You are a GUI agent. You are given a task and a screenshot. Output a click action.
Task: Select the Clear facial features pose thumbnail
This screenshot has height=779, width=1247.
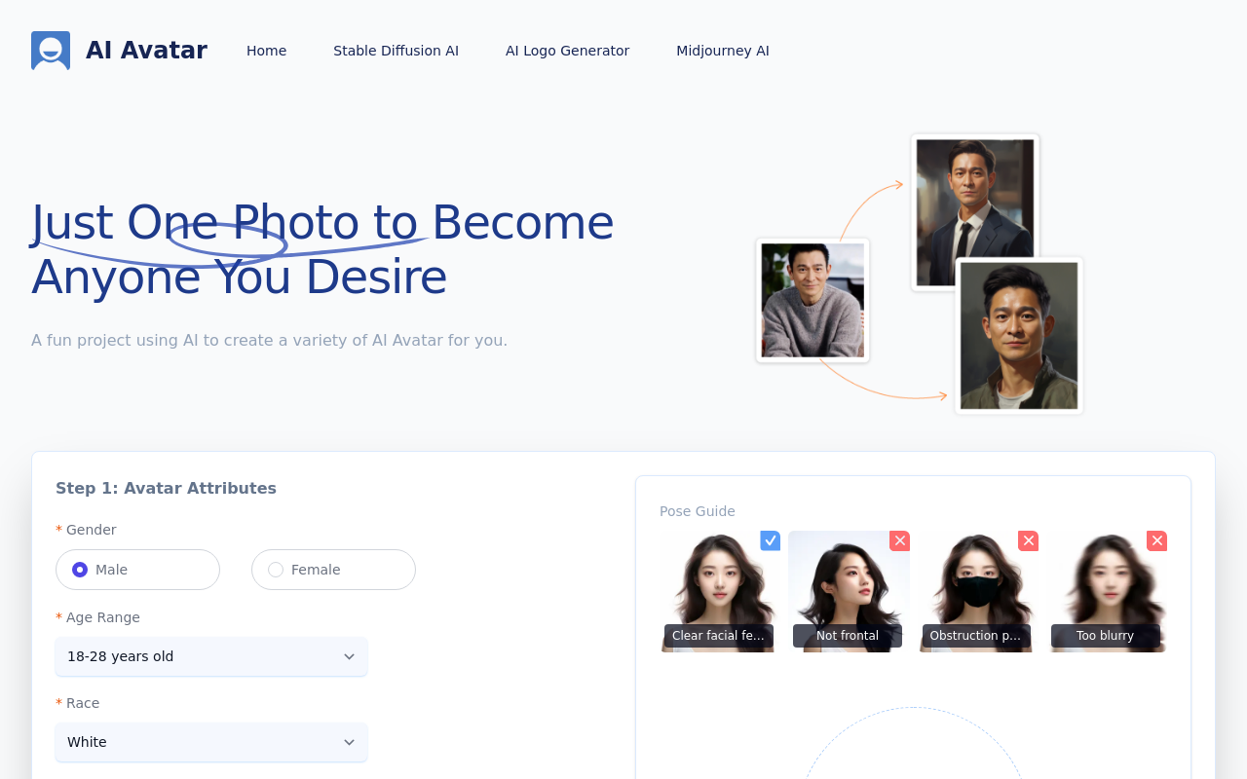click(719, 591)
